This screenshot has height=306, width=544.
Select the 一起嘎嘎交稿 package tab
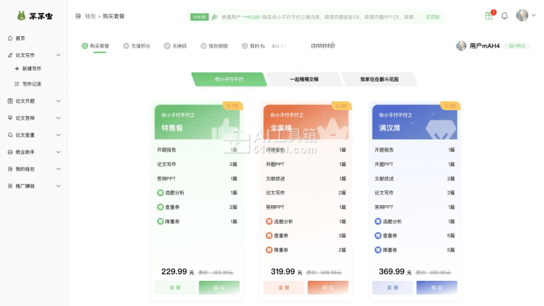tap(303, 80)
